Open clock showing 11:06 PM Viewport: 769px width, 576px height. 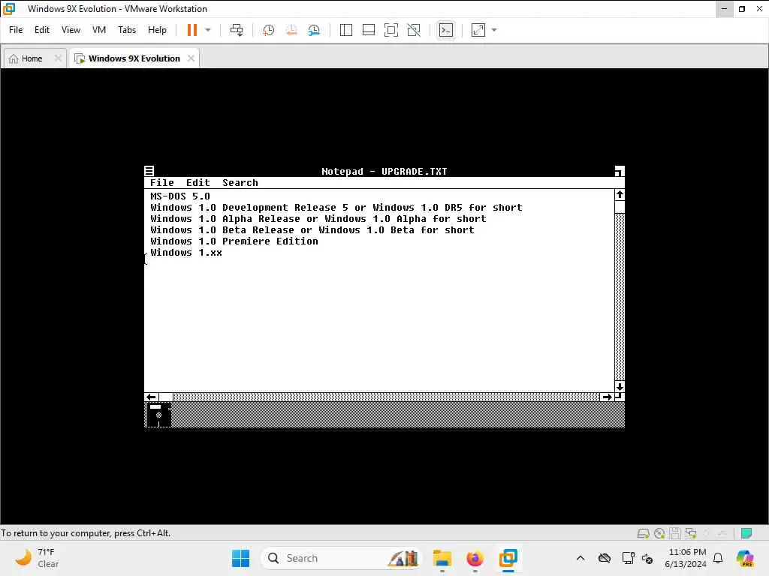(x=686, y=558)
